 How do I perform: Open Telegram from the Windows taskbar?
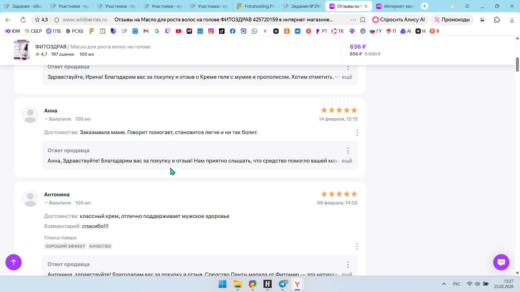click(x=282, y=284)
